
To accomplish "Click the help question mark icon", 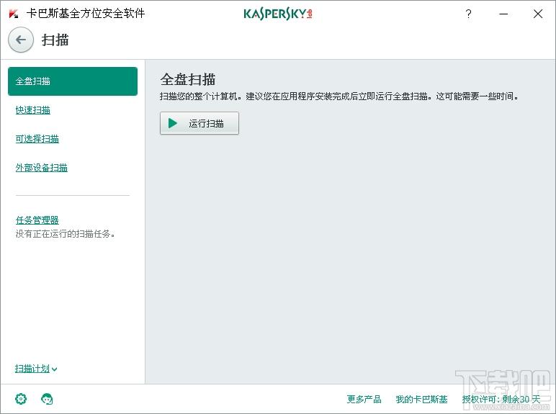I will (468, 14).
